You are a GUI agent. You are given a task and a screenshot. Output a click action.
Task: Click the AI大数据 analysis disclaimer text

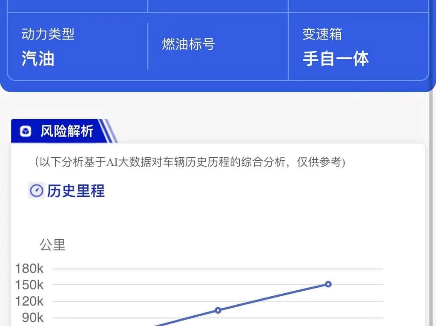coord(189,162)
